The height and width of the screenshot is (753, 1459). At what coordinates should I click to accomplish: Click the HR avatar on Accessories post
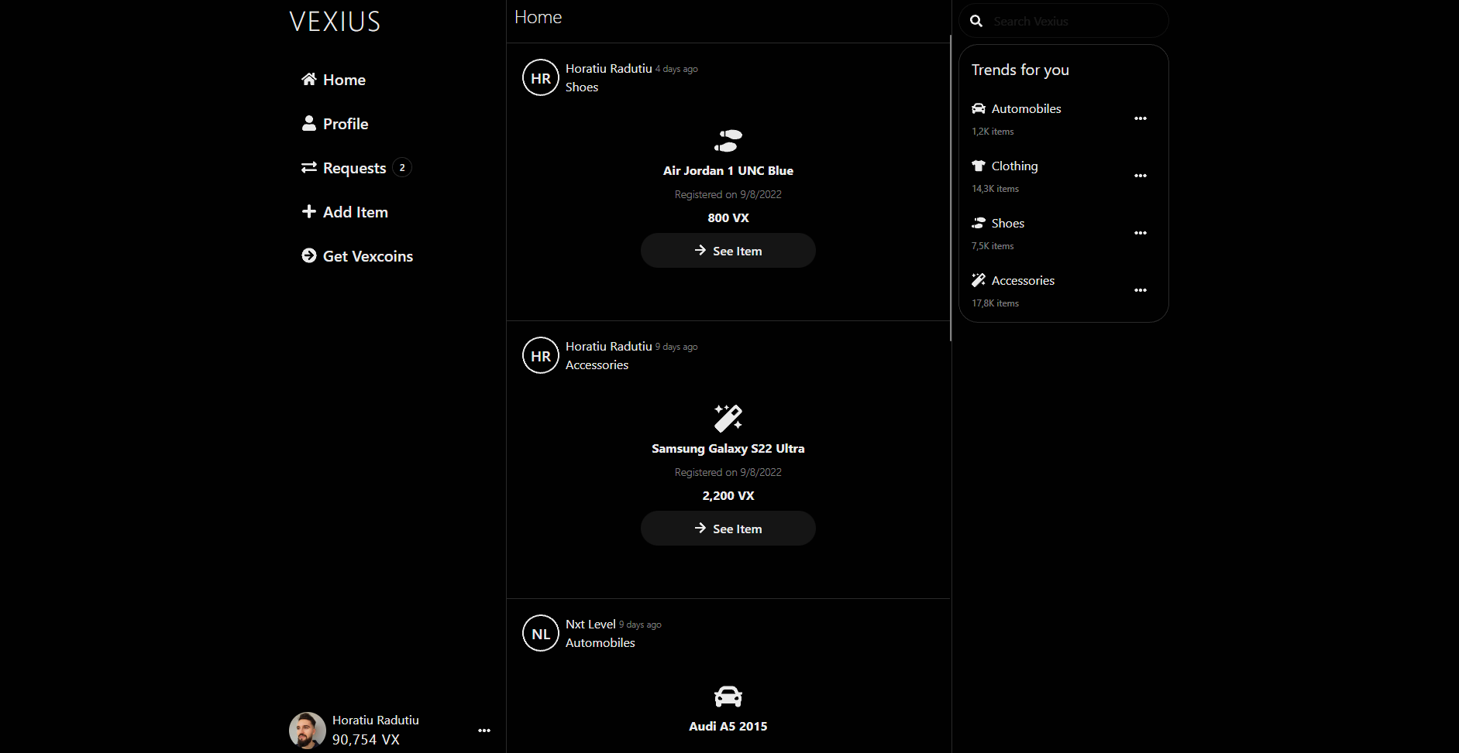(x=541, y=356)
